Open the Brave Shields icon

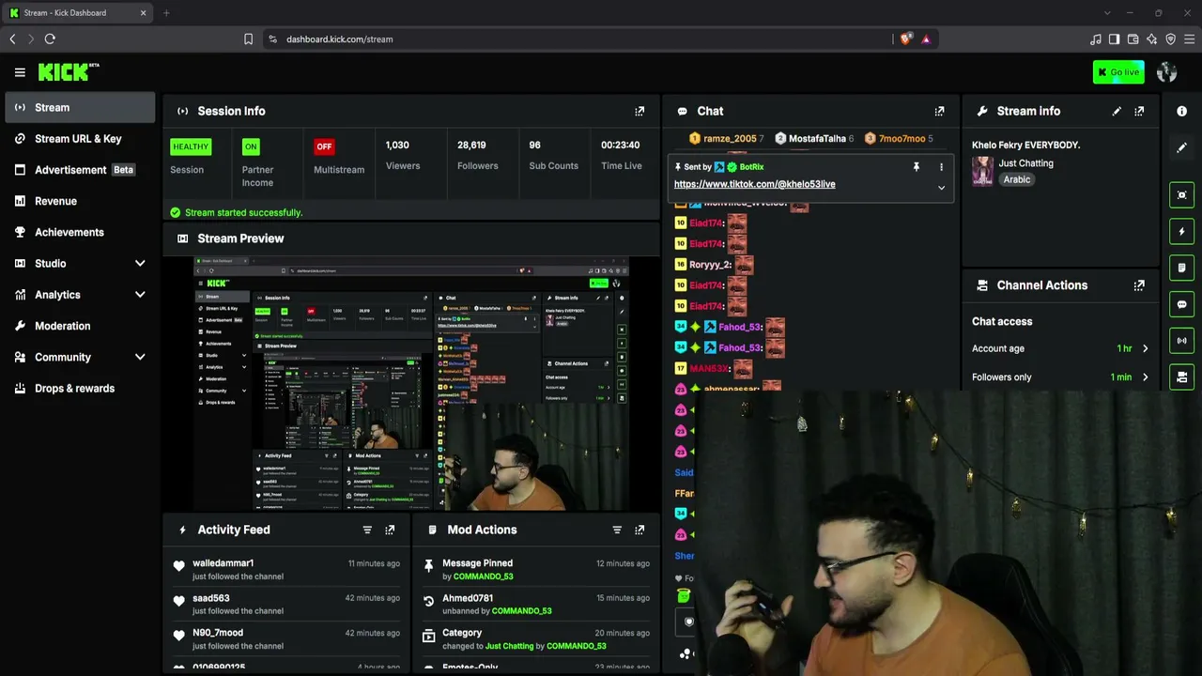[905, 38]
